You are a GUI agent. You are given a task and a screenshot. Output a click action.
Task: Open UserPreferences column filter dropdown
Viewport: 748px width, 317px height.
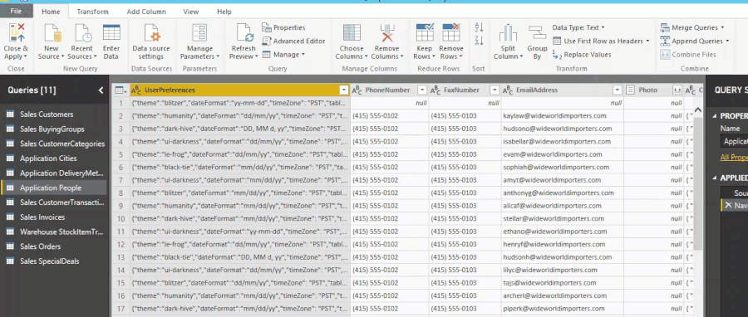pyautogui.click(x=344, y=90)
